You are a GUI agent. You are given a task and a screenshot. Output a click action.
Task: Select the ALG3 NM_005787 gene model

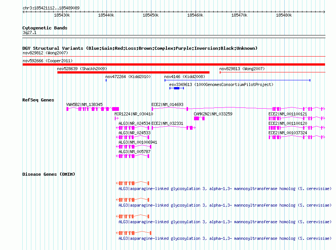click(x=133, y=156)
